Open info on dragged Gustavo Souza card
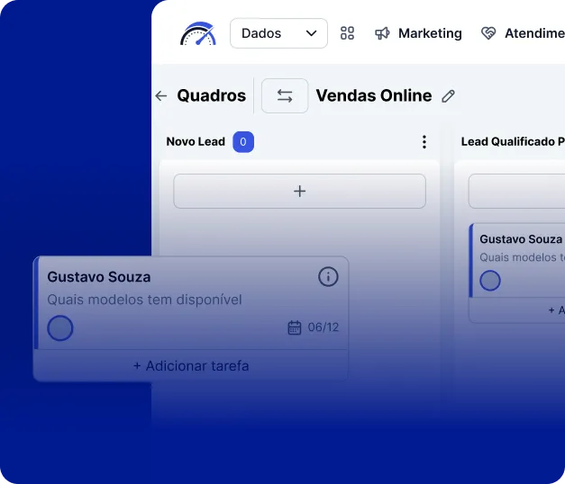The height and width of the screenshot is (484, 565). tap(328, 277)
